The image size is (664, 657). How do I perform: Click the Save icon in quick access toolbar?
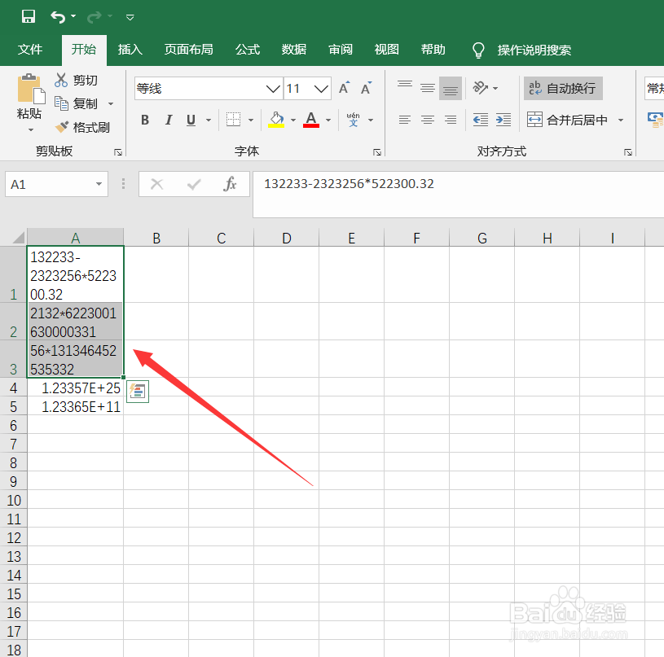coord(29,16)
